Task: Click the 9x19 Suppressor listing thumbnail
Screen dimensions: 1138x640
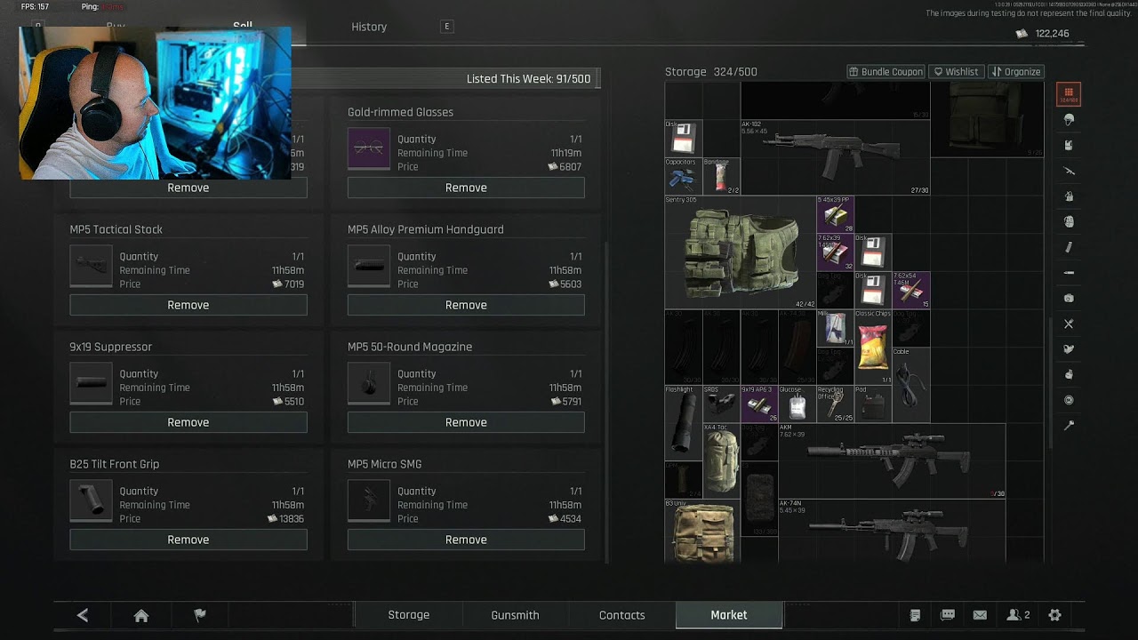Action: pos(92,384)
